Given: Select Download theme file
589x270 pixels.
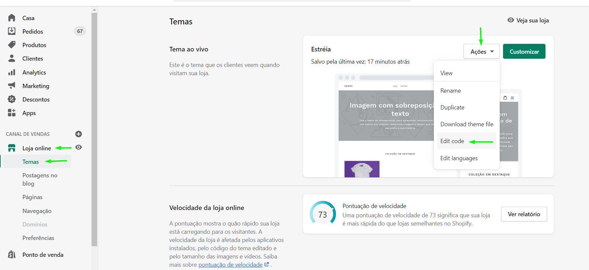Looking at the screenshot, I should pyautogui.click(x=467, y=124).
